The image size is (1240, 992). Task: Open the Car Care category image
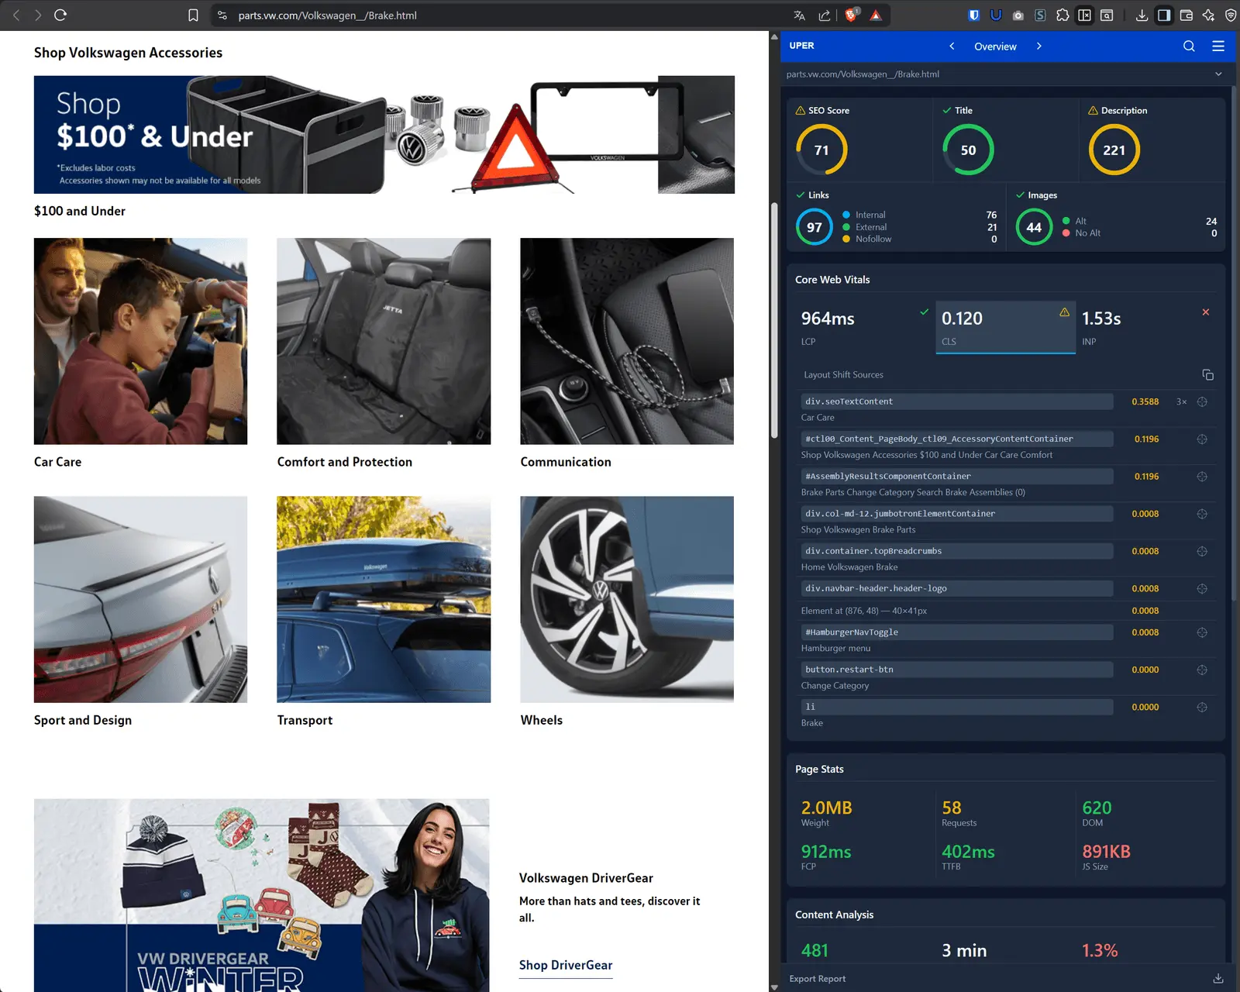pos(140,341)
